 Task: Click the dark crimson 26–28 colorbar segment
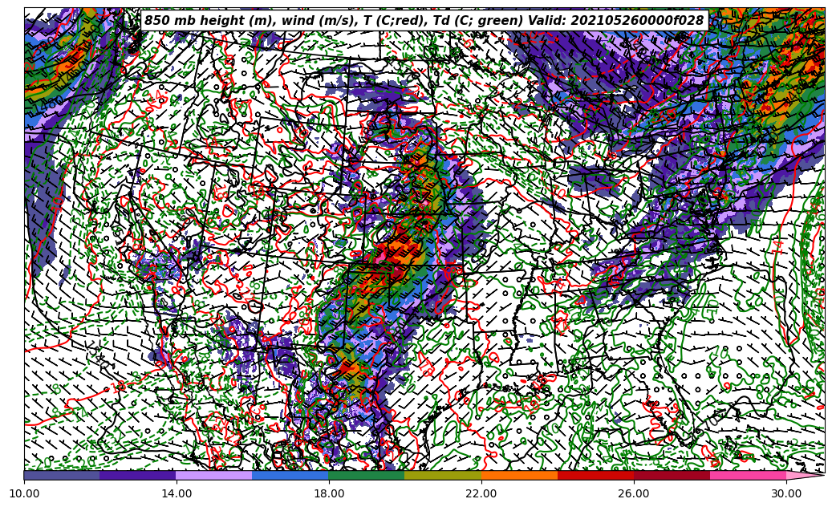click(x=672, y=475)
